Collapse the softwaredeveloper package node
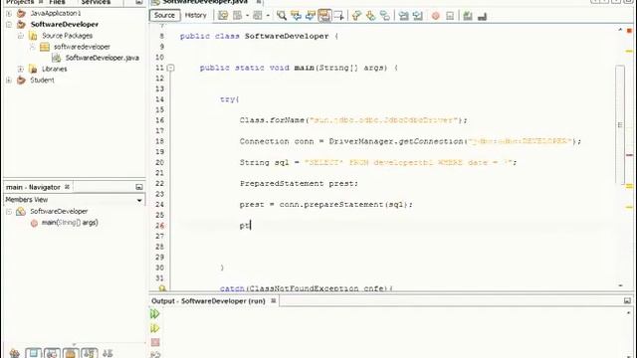Image resolution: width=637 pixels, height=358 pixels. [32, 47]
